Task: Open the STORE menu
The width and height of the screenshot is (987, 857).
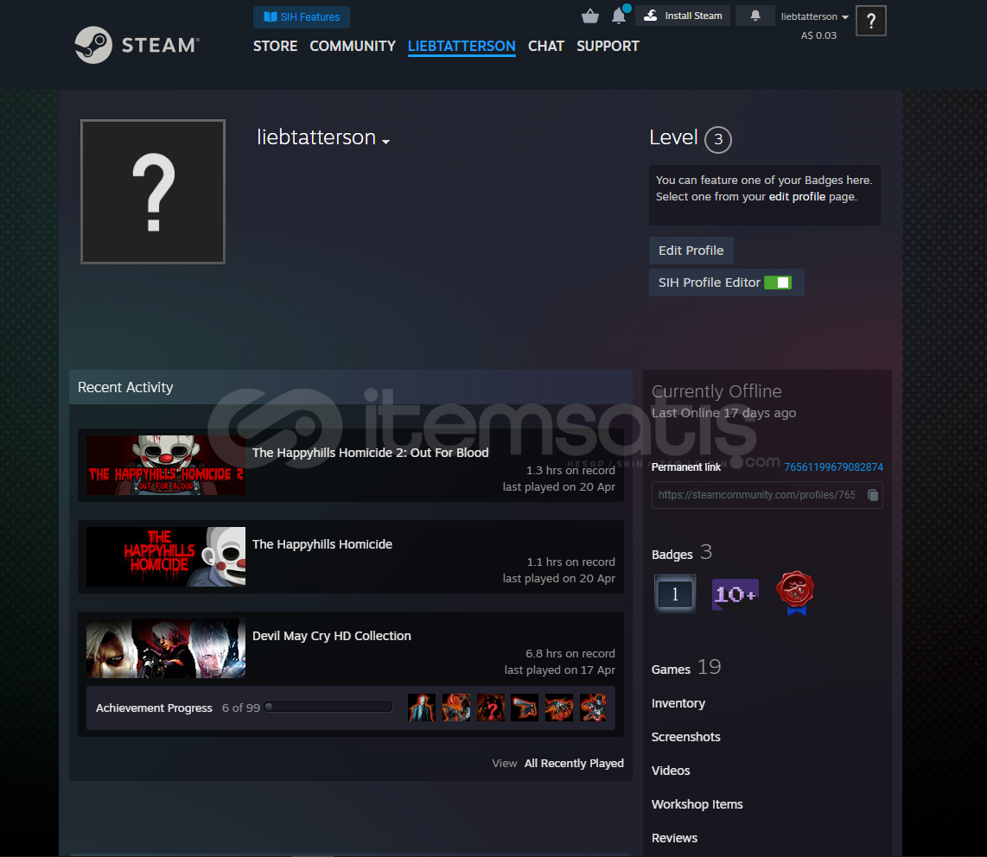Action: 275,46
